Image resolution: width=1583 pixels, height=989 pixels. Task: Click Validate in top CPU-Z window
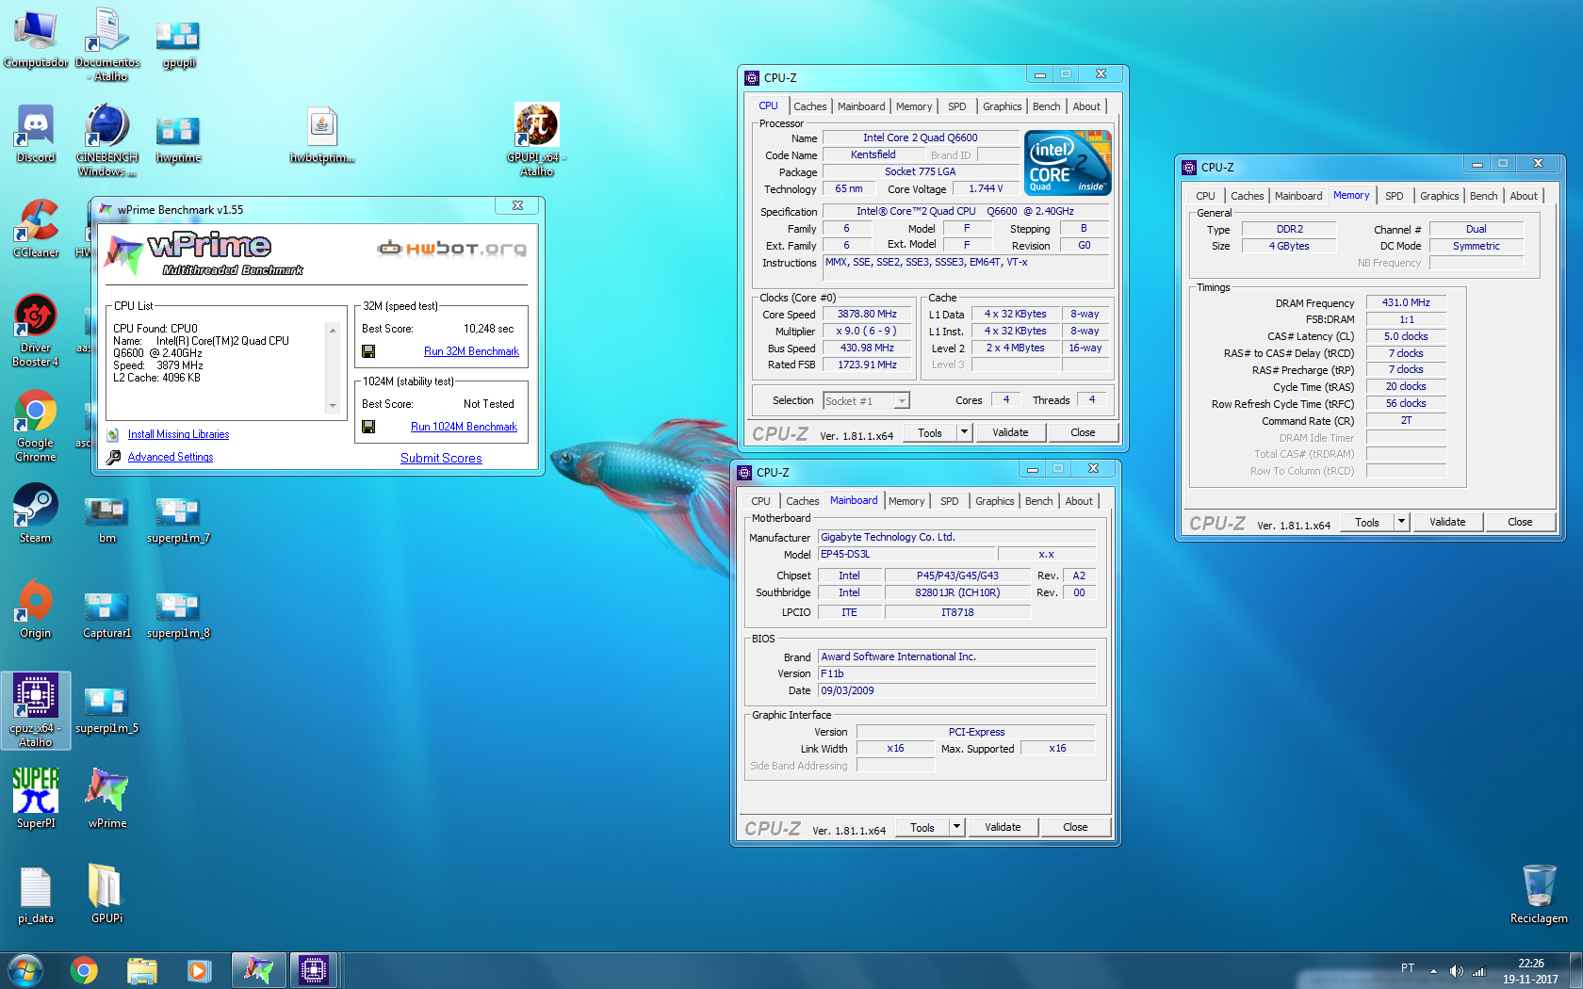pos(1010,432)
